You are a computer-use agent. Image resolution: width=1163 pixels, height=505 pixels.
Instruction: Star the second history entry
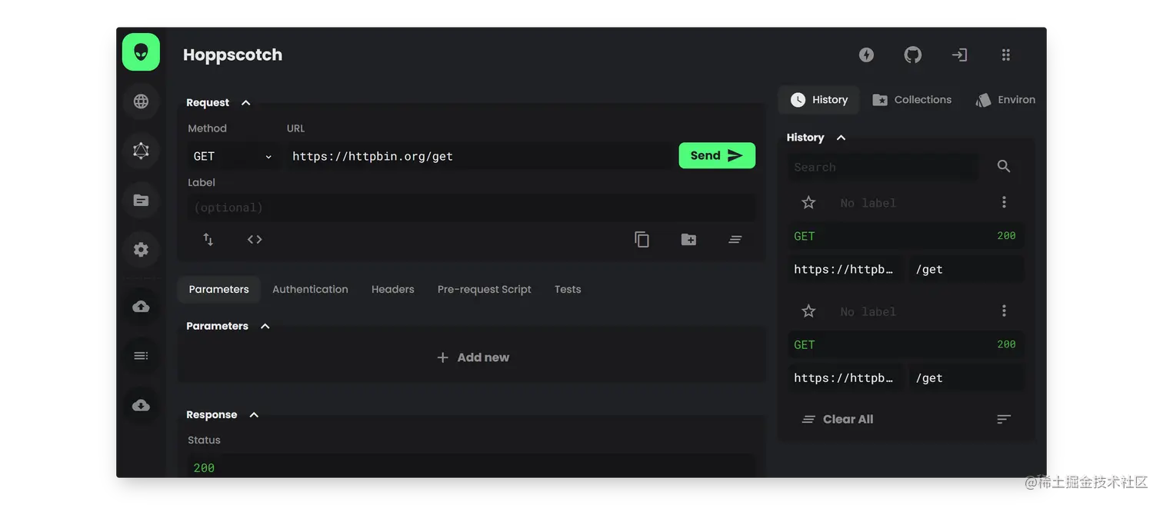tap(808, 311)
